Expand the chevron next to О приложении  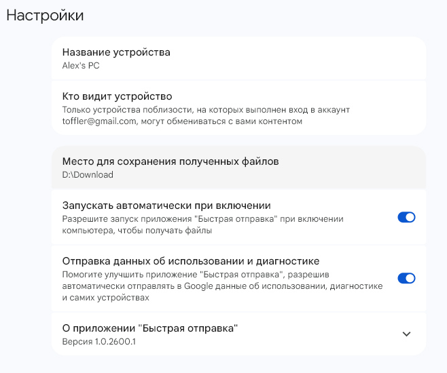[406, 334]
